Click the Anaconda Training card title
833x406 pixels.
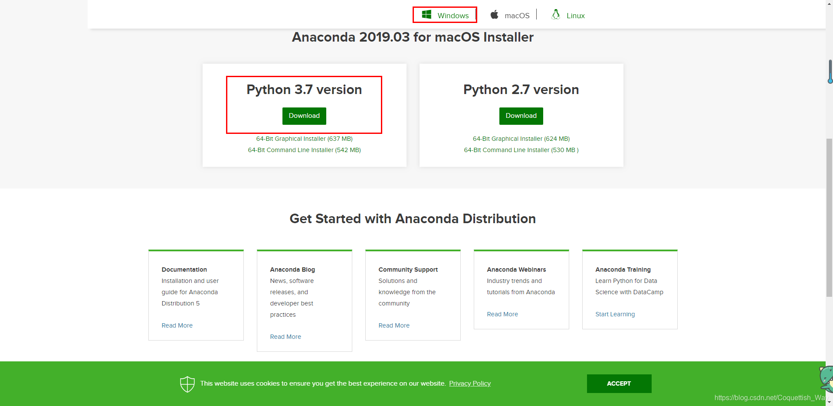(623, 270)
